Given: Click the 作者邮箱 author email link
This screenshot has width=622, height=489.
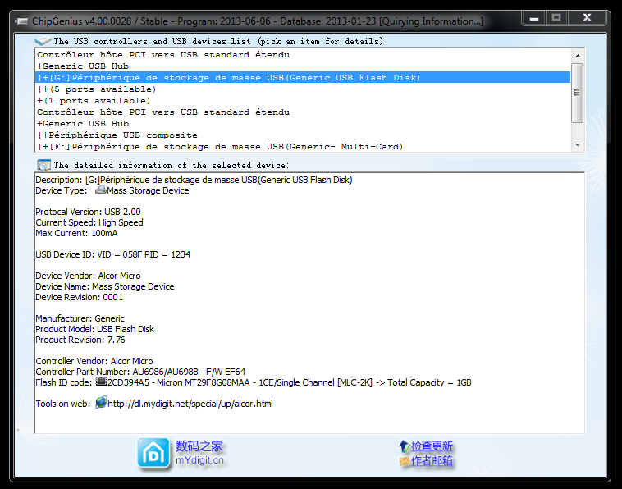Looking at the screenshot, I should (432, 461).
